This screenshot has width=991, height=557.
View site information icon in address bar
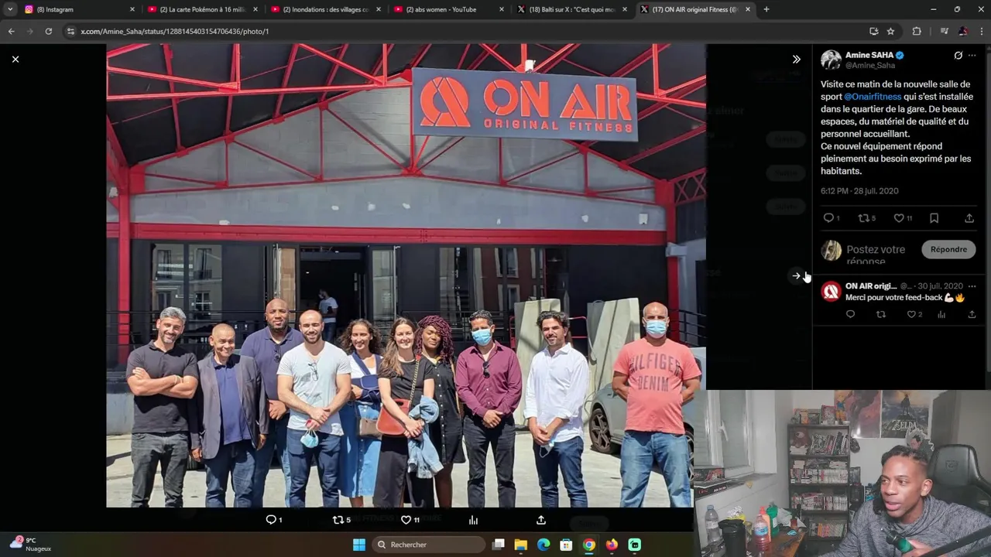tap(70, 31)
